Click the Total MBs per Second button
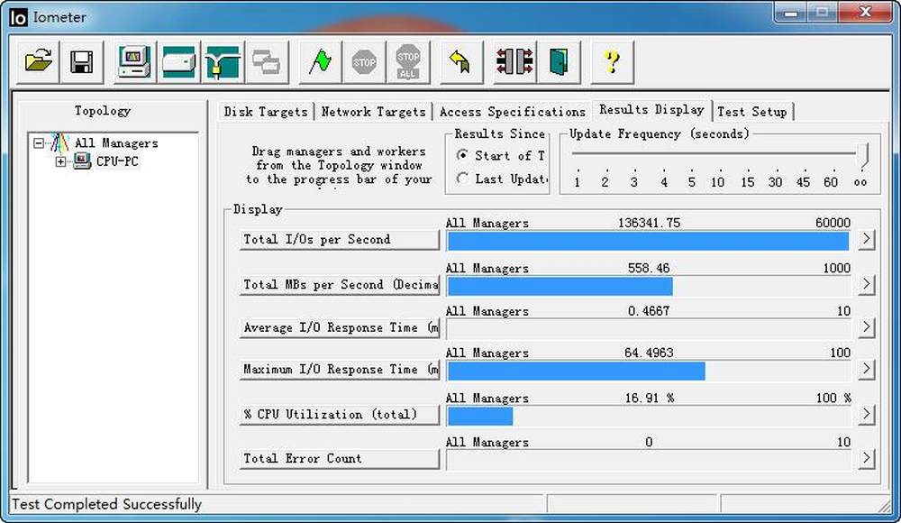This screenshot has height=523, width=901. (340, 284)
